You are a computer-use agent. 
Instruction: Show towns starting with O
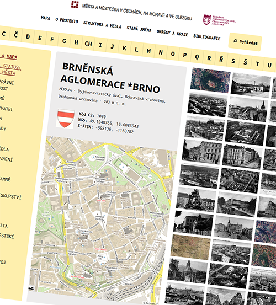[173, 54]
